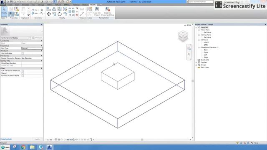Viewport: 267px width, 150px height.
Task: Click the Trim/Extend to Corner icon
Action: [x=65, y=14]
